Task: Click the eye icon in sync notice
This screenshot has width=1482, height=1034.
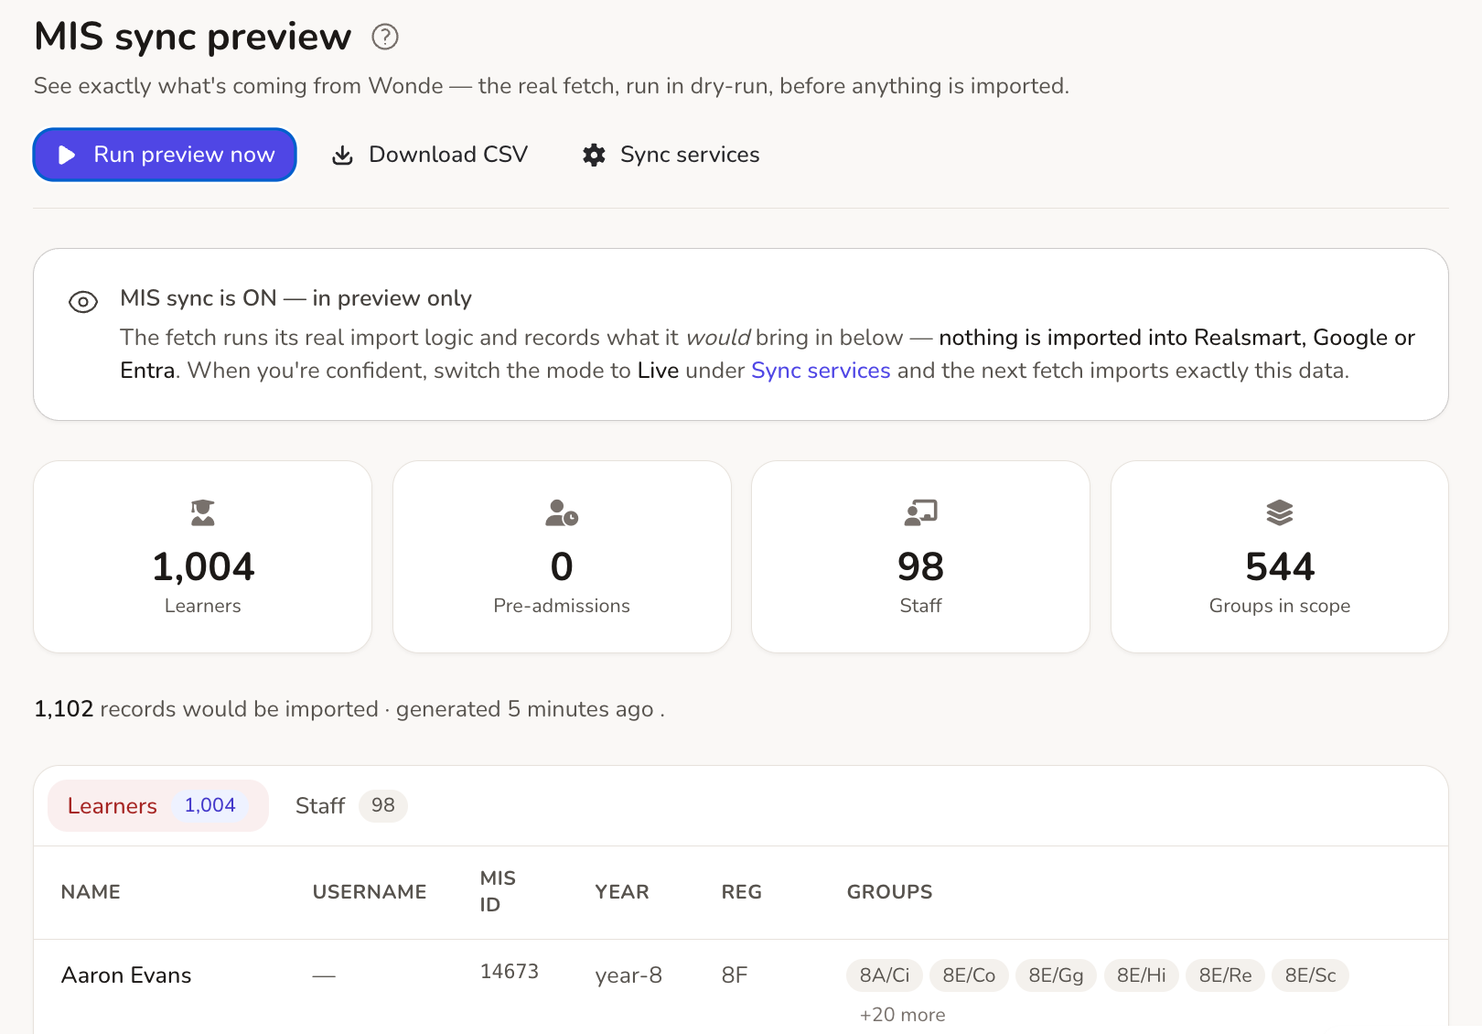Action: 83,302
